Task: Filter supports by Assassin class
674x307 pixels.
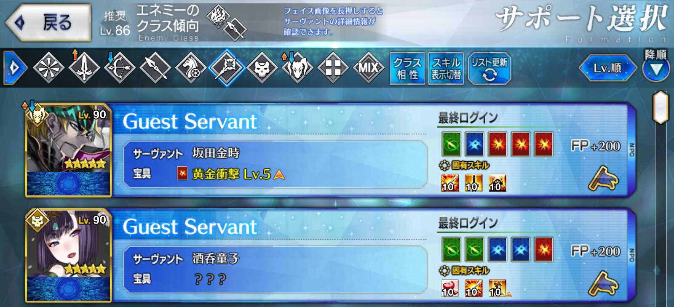Action: pyautogui.click(x=262, y=67)
